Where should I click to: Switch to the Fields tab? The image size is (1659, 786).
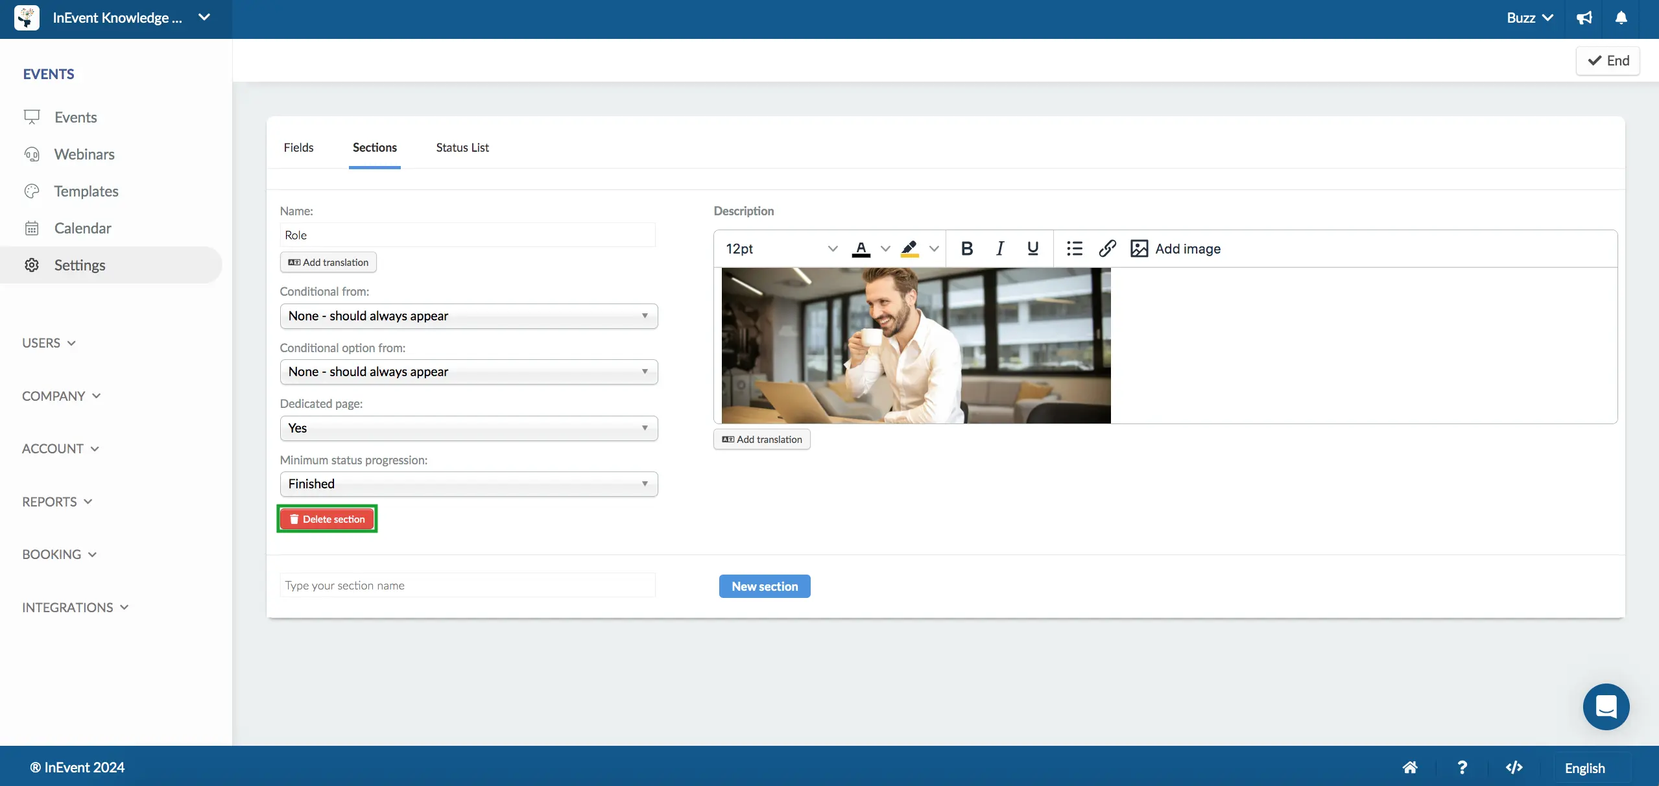(298, 146)
